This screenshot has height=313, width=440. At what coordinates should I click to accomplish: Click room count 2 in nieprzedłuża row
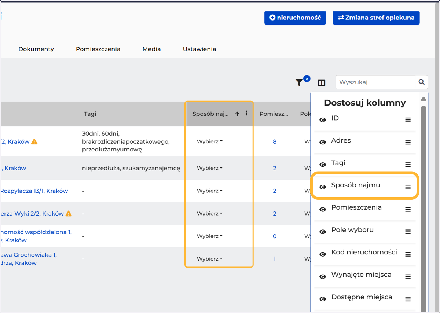coord(275,168)
